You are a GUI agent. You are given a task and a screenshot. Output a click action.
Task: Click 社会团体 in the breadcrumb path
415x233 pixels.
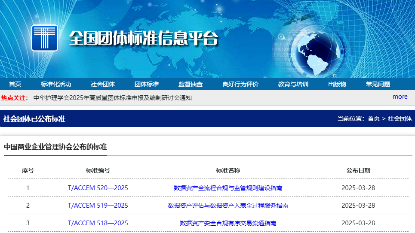pos(400,119)
